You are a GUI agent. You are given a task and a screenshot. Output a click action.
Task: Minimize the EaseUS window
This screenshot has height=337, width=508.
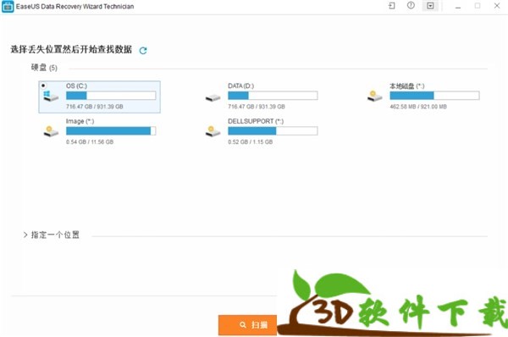click(x=458, y=6)
